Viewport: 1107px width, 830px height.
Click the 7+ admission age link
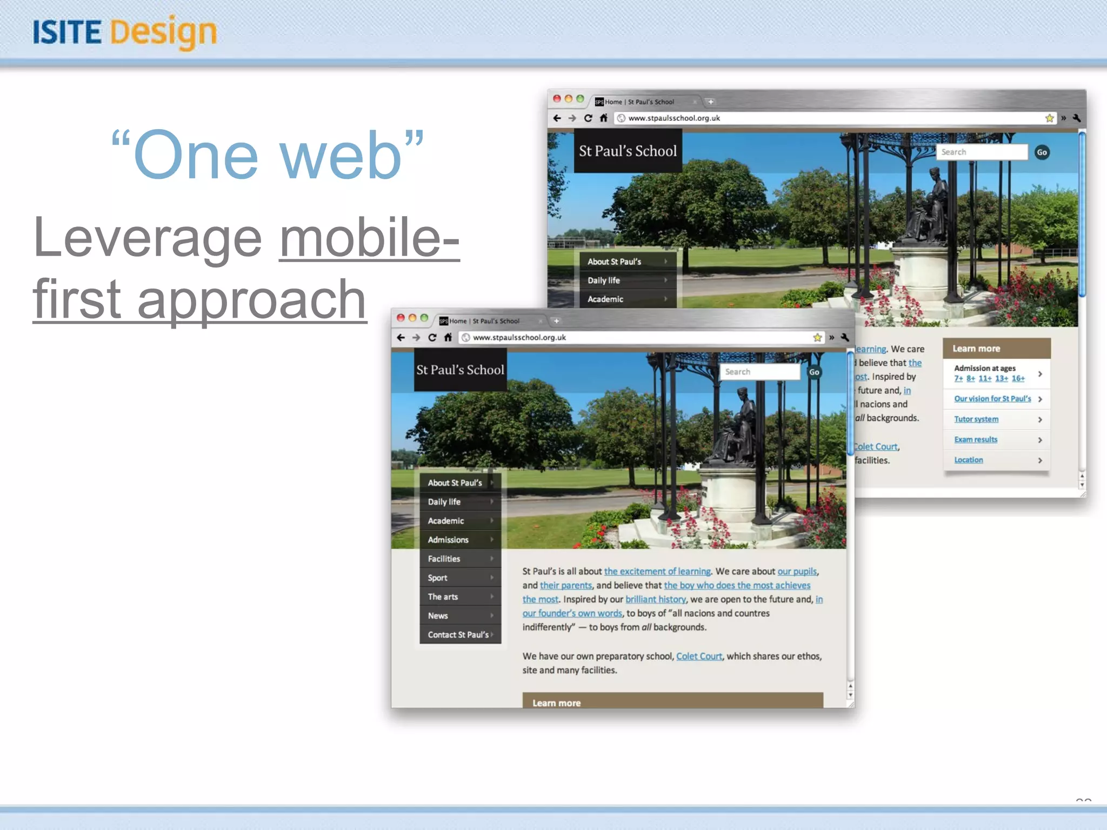click(958, 378)
